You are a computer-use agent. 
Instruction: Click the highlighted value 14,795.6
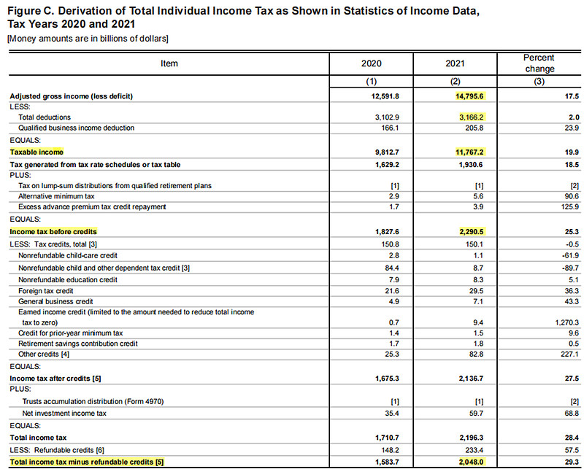point(469,96)
